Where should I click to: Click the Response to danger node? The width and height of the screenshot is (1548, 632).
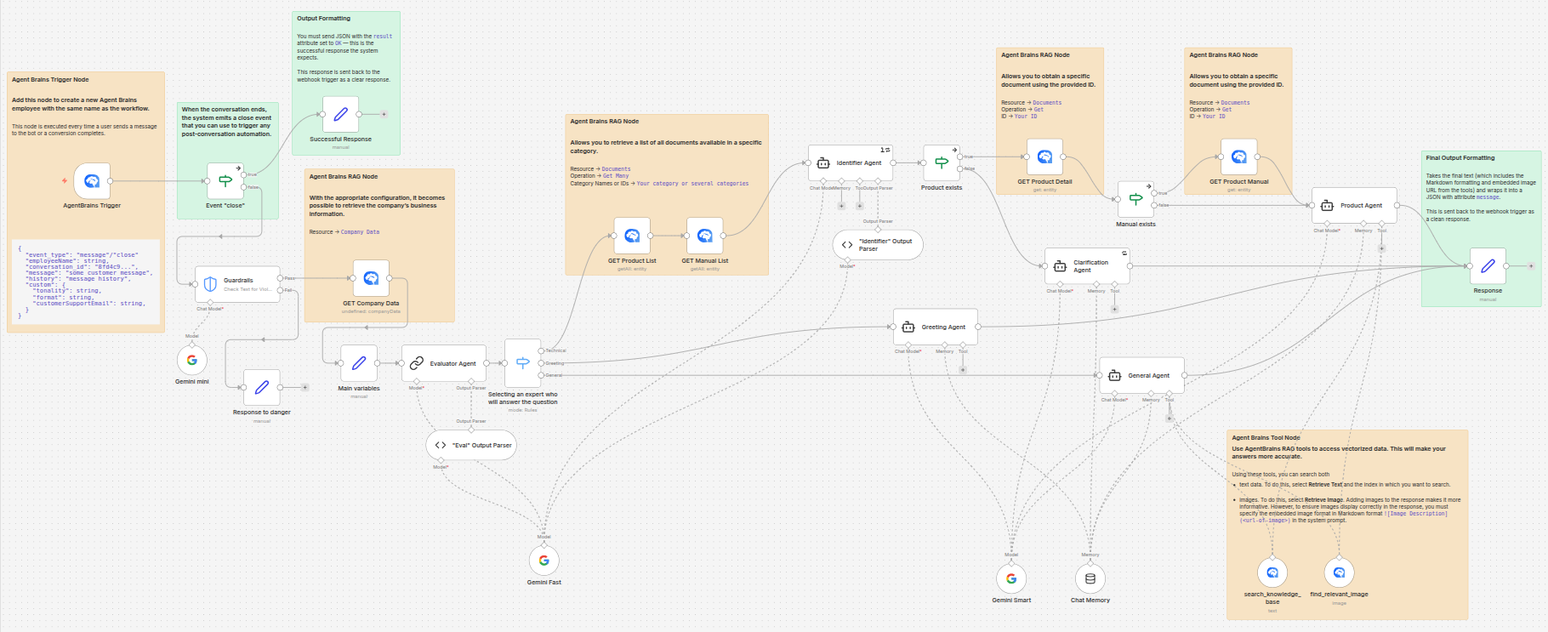(262, 387)
